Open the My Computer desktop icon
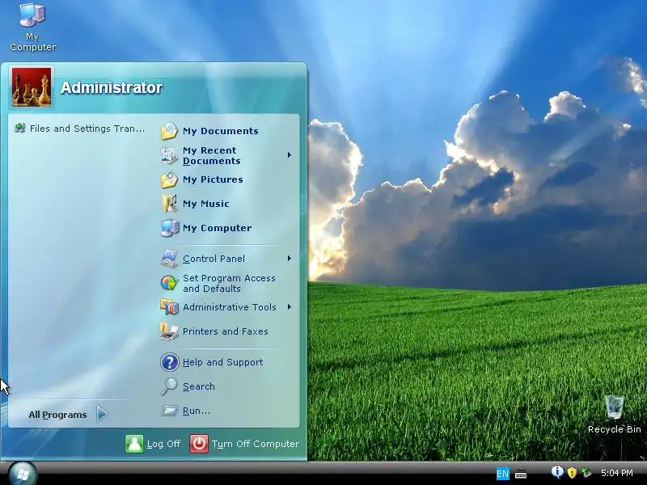647x485 pixels. click(x=32, y=27)
